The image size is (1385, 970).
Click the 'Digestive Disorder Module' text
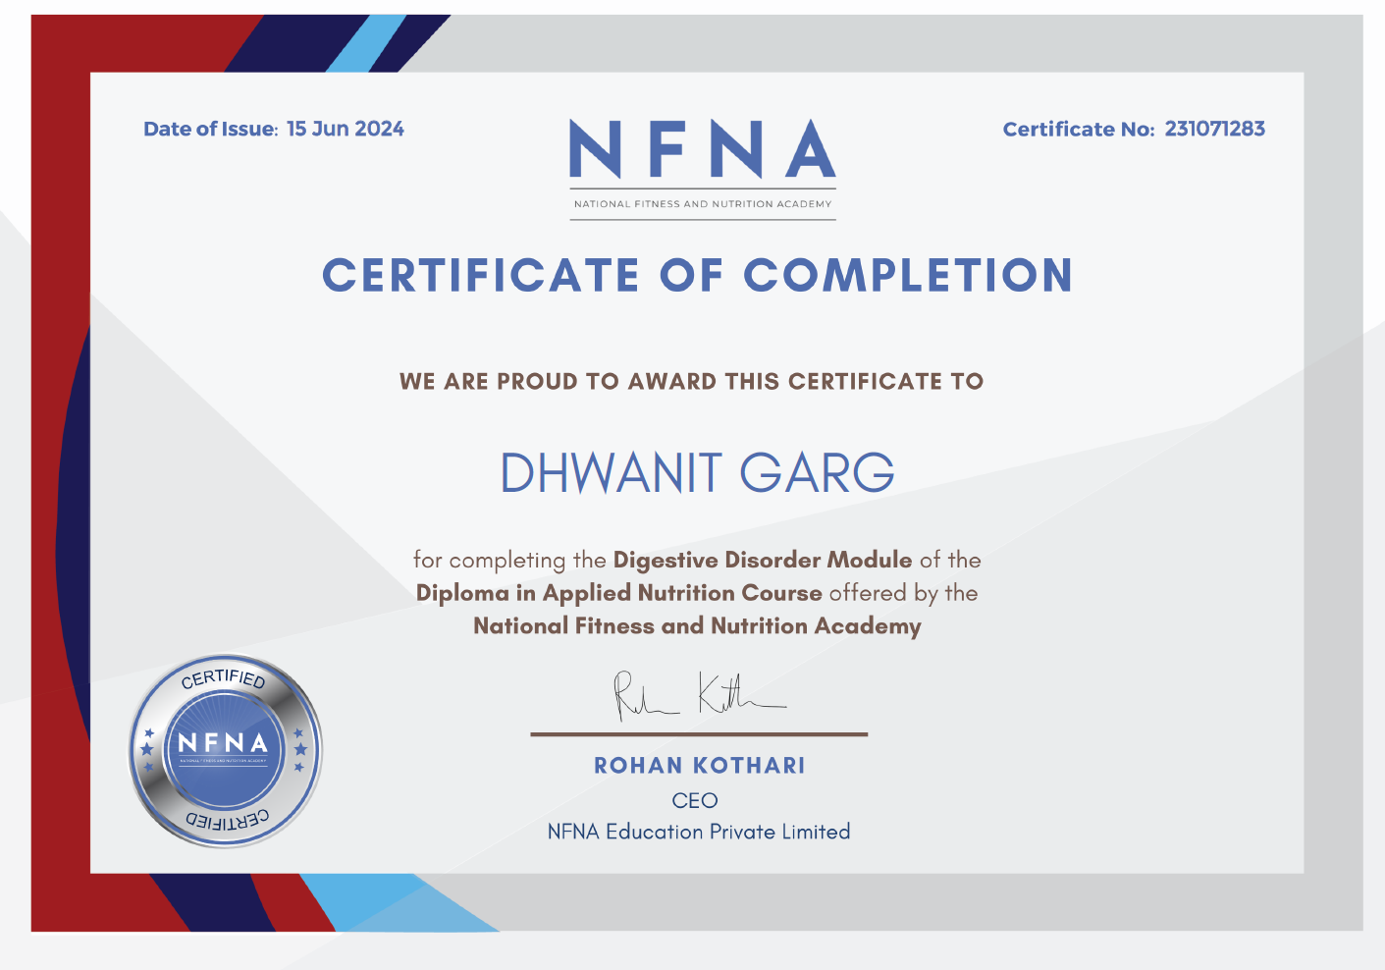coord(763,560)
